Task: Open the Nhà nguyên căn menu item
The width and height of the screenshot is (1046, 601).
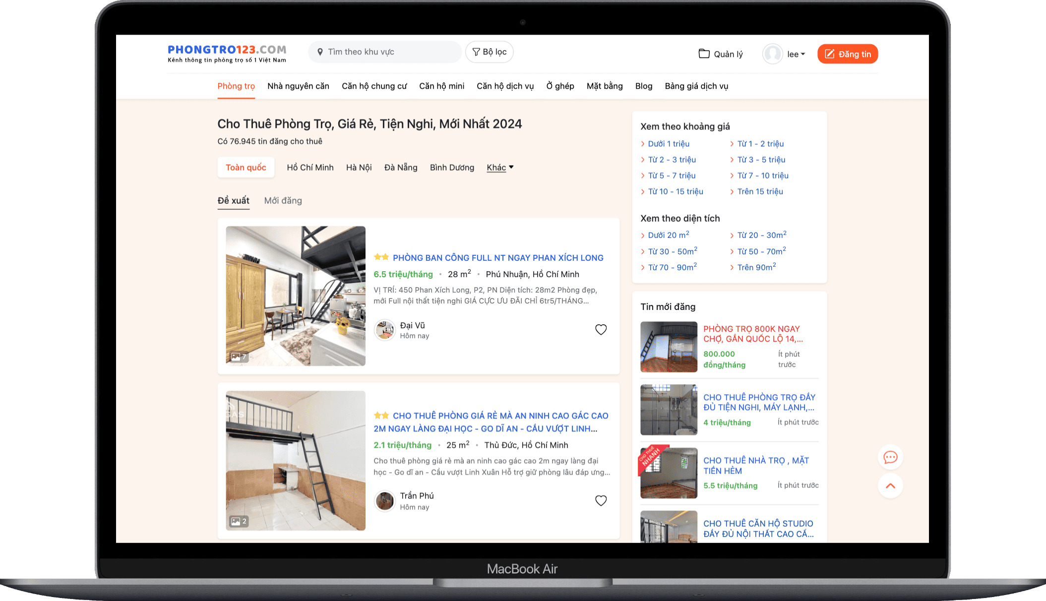Action: [x=298, y=86]
